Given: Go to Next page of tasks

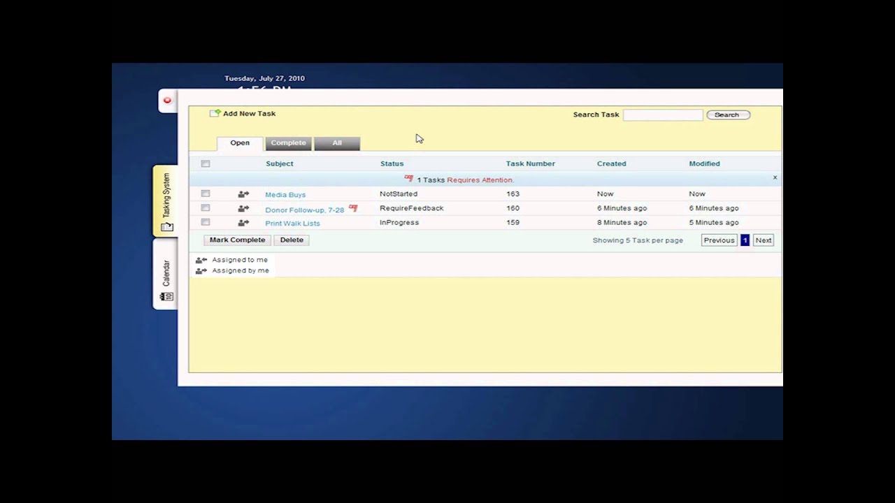Looking at the screenshot, I should [x=764, y=240].
